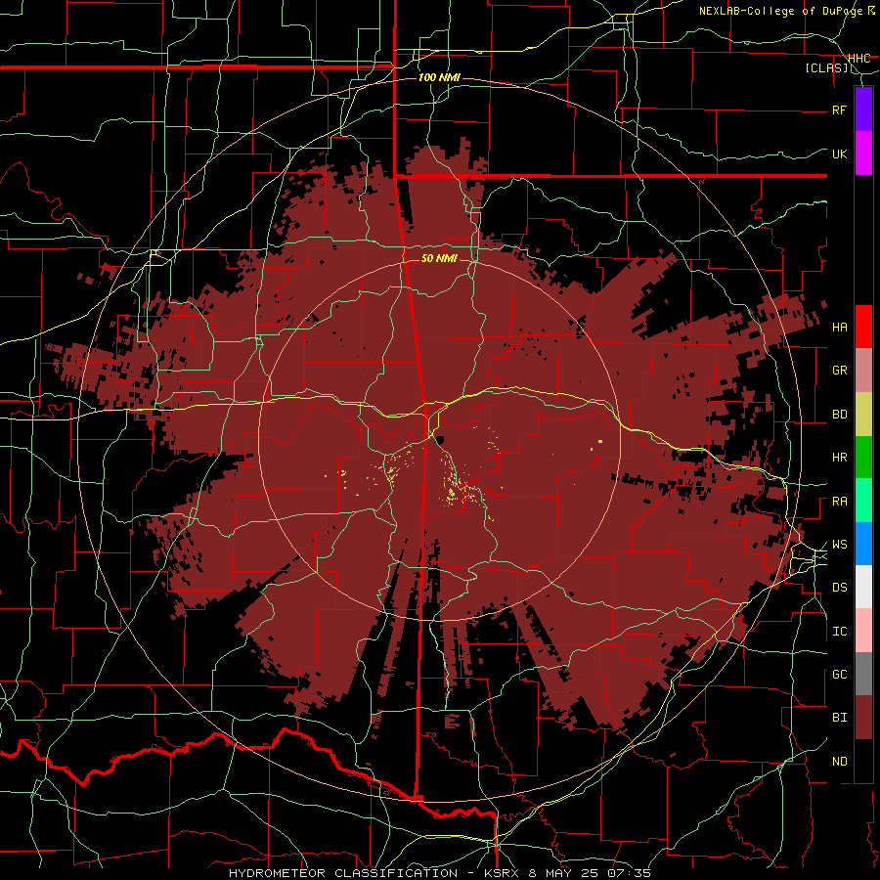This screenshot has height=880, width=880.
Task: Click the HA legend label
Action: tap(840, 327)
